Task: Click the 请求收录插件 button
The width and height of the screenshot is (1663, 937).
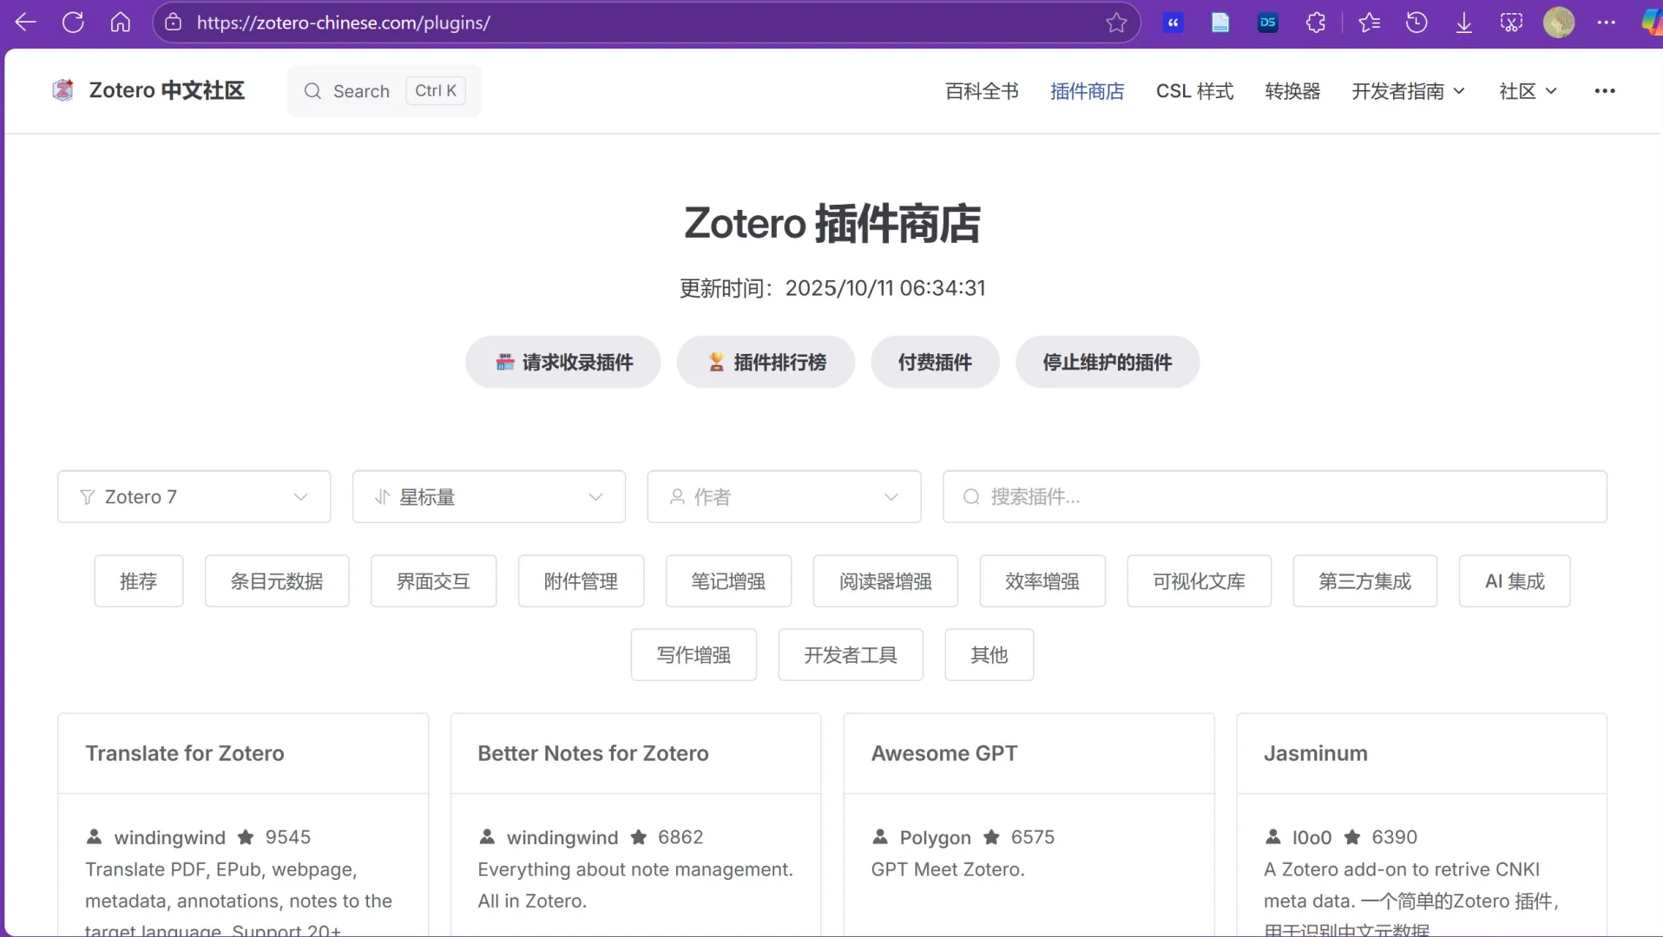Action: pyautogui.click(x=562, y=362)
